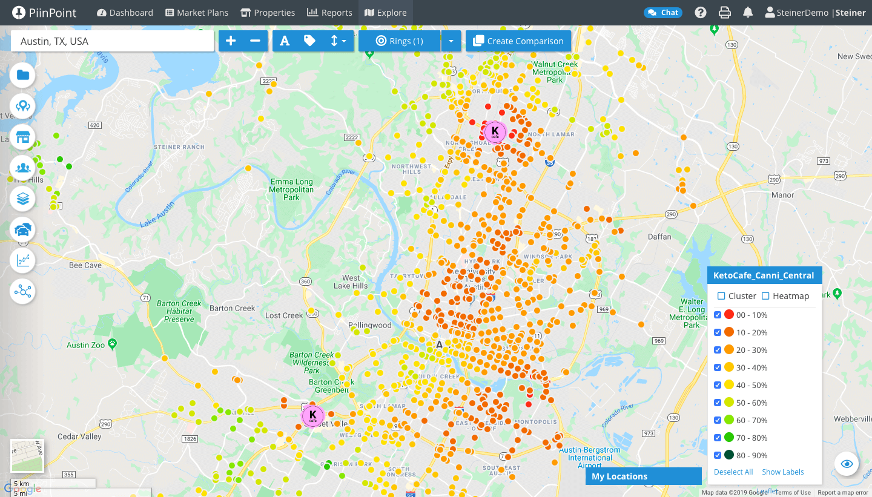Open the traffic cars sidebar icon
This screenshot has width=872, height=497.
(x=23, y=229)
